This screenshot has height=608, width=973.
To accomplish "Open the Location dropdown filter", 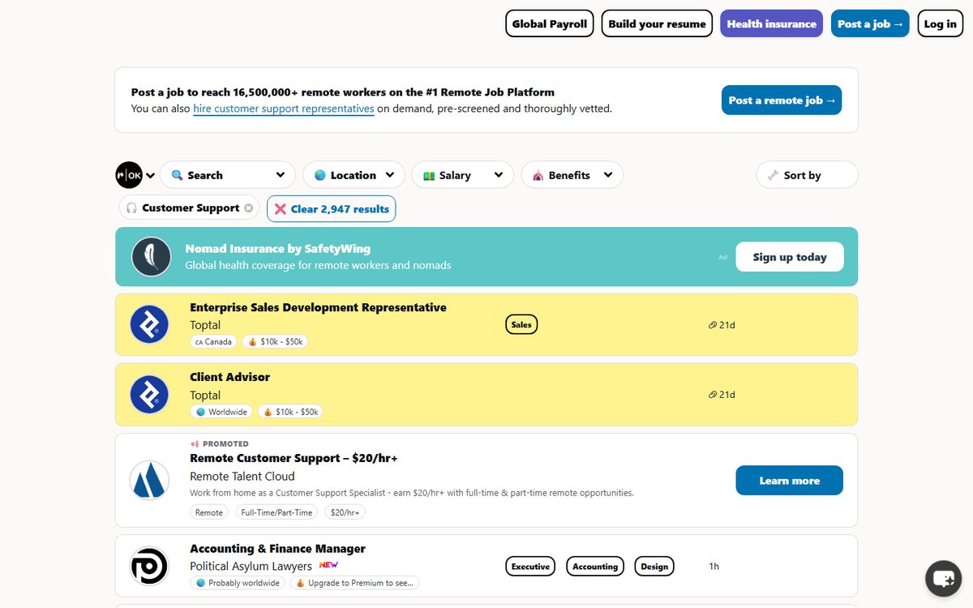I will tap(354, 175).
